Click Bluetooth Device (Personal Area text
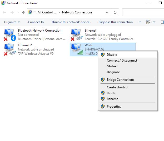The width and height of the screenshot is (164, 141). pyautogui.click(x=42, y=39)
